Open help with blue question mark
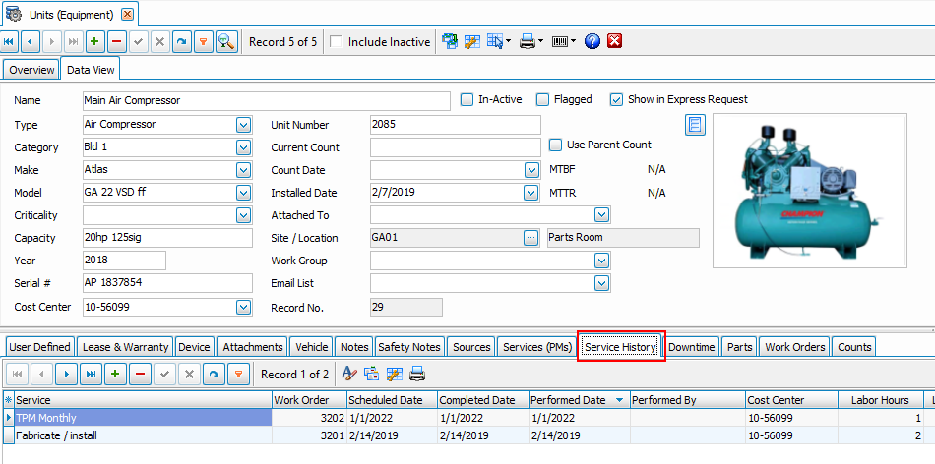 point(592,41)
